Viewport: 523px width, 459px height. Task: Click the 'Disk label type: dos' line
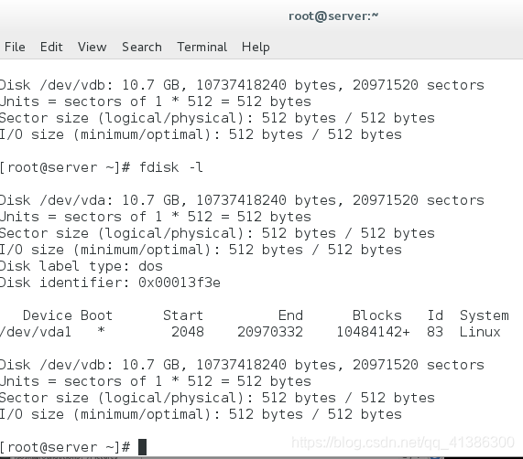(x=81, y=266)
